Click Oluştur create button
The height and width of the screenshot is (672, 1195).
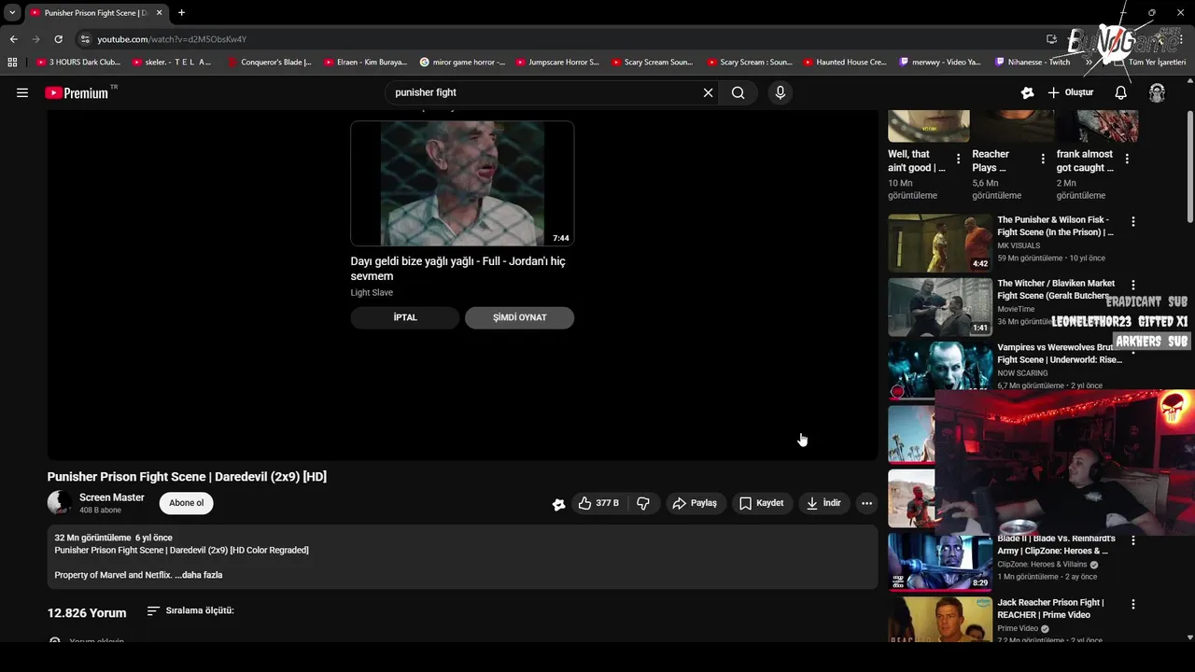click(1071, 92)
